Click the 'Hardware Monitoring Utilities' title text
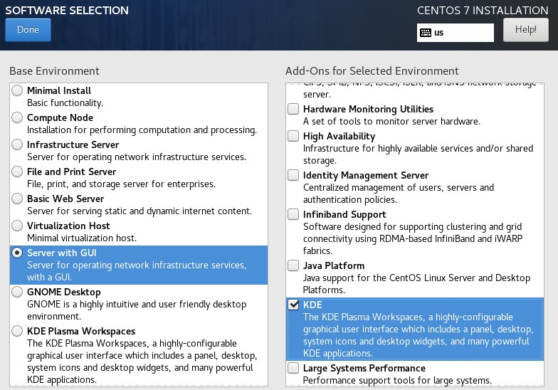Screen dimensions: 558x390 tap(369, 109)
